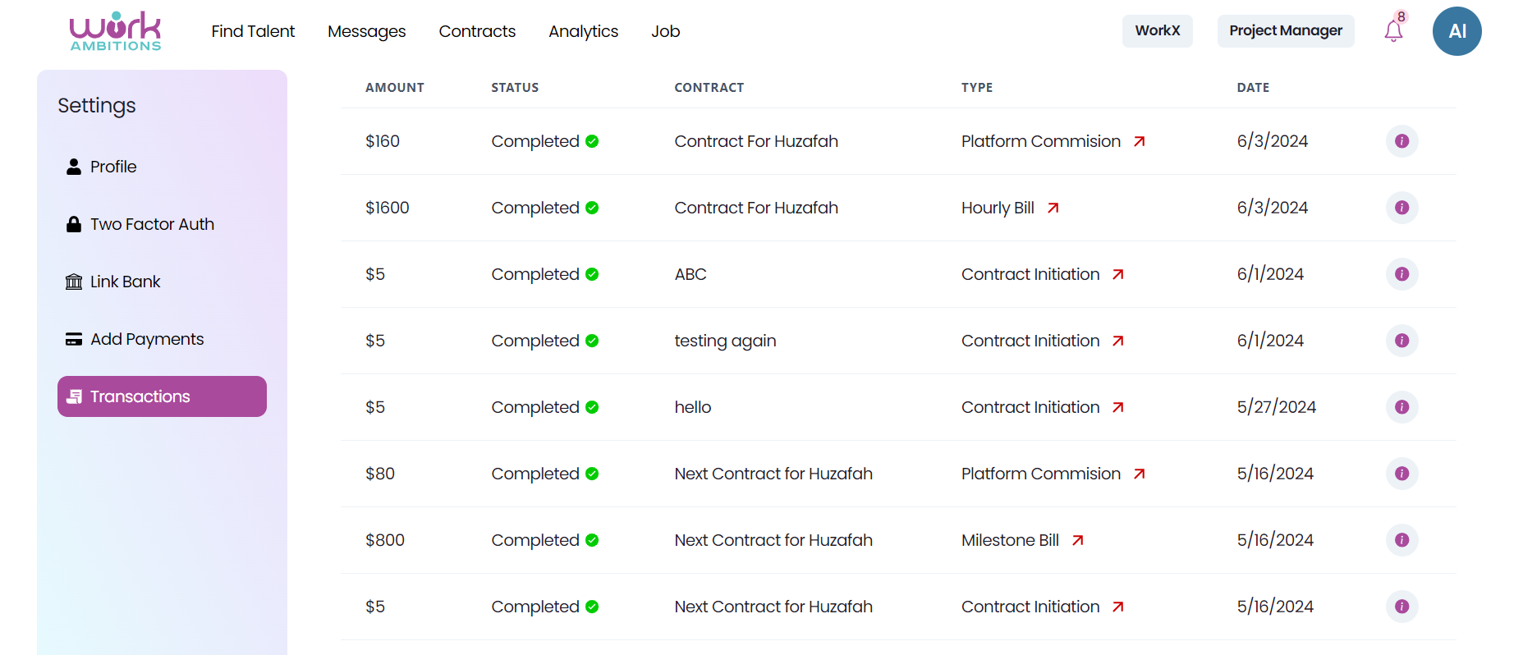
Task: Click 'Hourly Bill' type text
Action: pyautogui.click(x=998, y=208)
